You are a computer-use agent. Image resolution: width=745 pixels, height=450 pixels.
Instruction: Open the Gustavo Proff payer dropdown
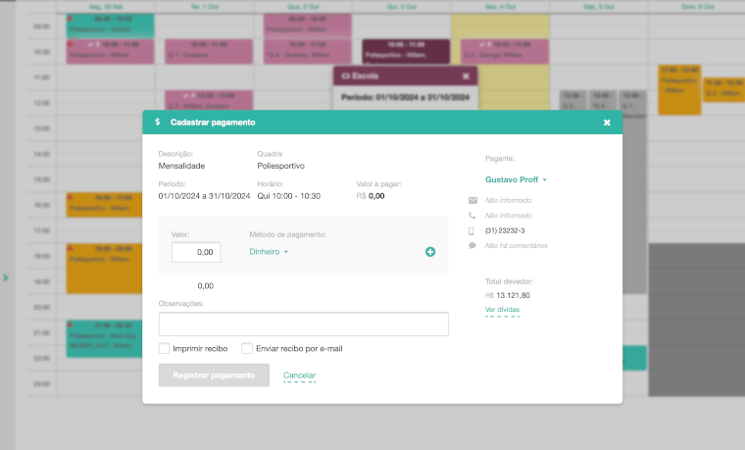tap(516, 179)
